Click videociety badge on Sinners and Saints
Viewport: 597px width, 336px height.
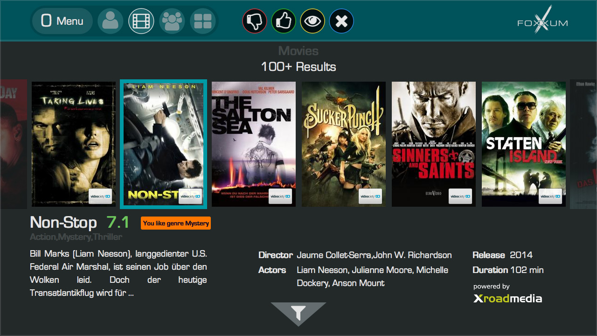(460, 196)
